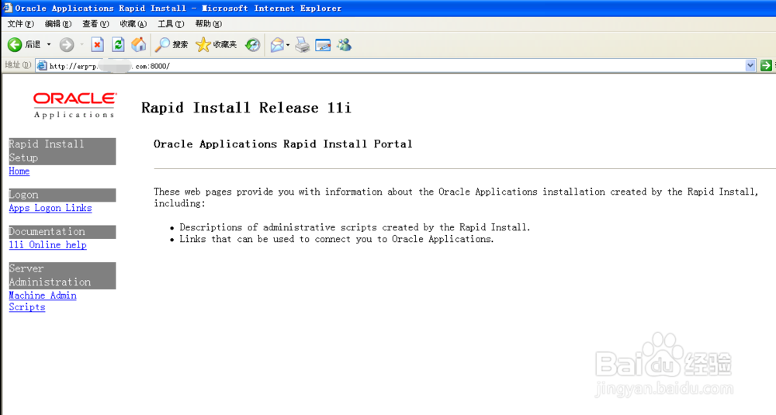This screenshot has width=776, height=415.
Task: Click the 'Links that can be used' bullet
Action: coord(337,240)
